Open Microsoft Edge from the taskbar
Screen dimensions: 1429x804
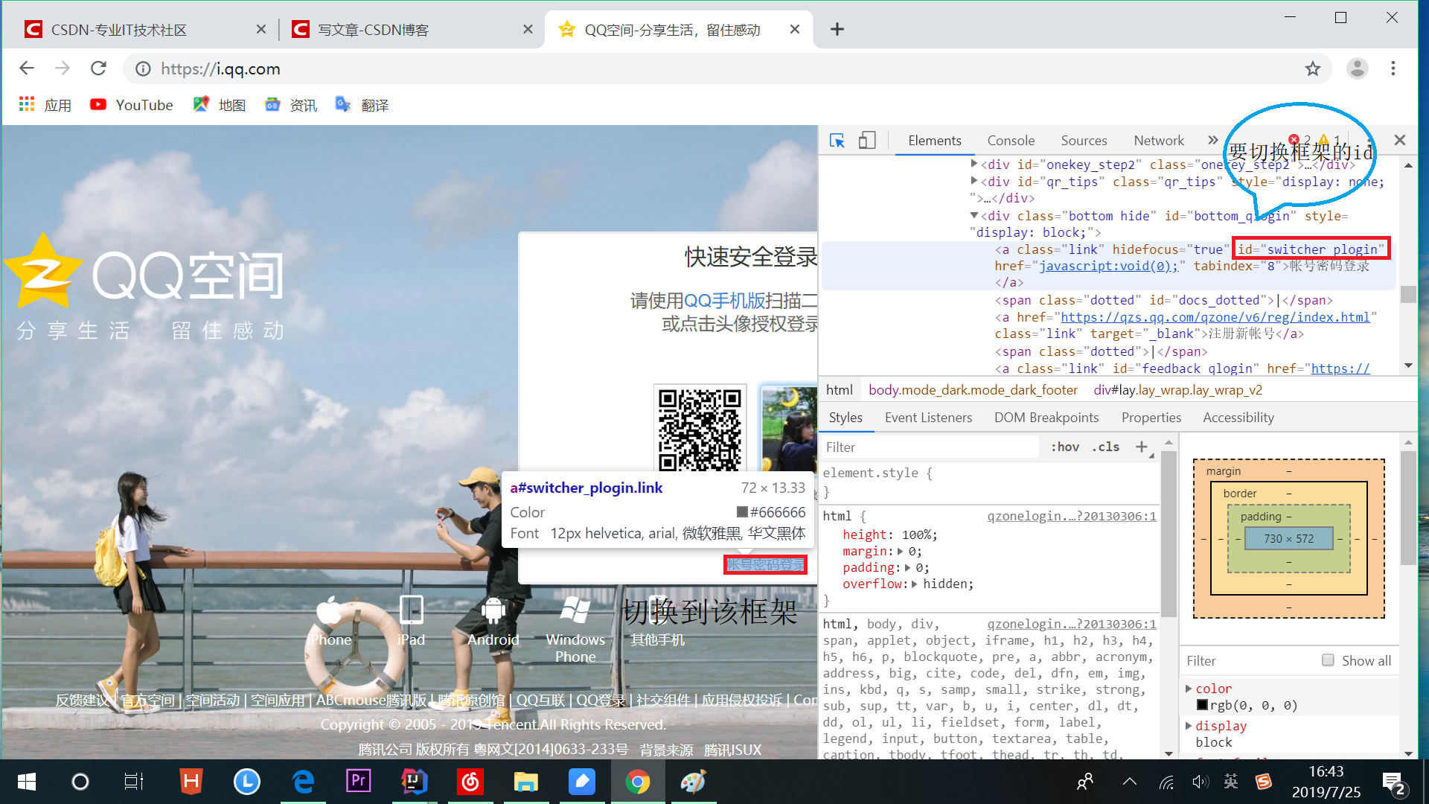(303, 782)
